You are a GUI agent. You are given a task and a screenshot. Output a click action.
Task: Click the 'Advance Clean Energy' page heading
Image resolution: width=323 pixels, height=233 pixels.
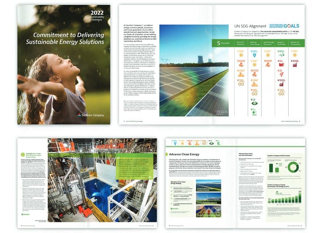point(184,154)
